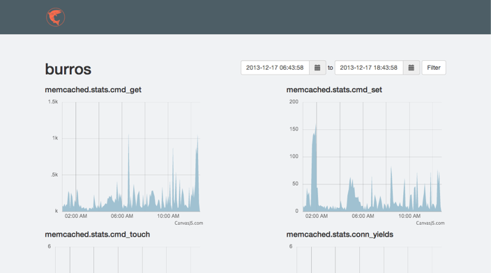The height and width of the screenshot is (273, 491).
Task: Click the 1k axis label on cmd_get chart
Action: tap(55, 138)
